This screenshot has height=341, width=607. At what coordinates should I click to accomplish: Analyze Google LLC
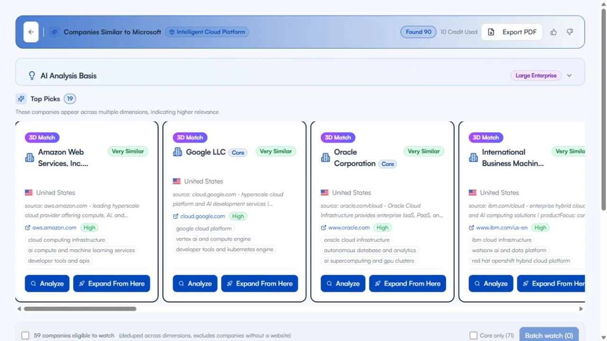[195, 284]
